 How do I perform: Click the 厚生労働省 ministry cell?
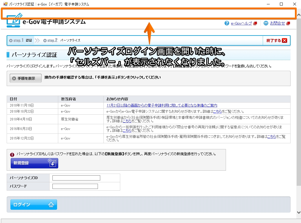pyautogui.click(x=81, y=119)
